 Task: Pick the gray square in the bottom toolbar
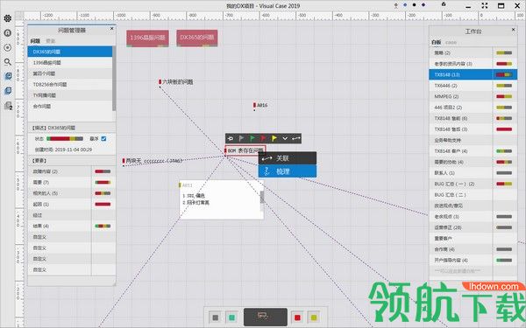[216, 318]
